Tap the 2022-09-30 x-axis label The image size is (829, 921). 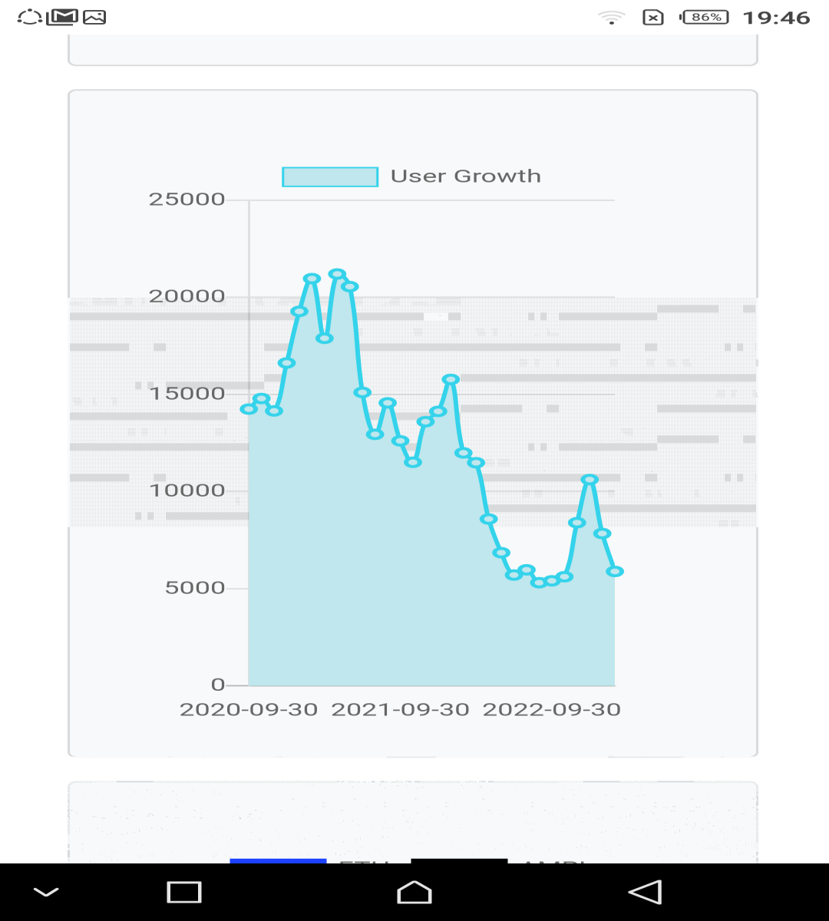click(x=552, y=710)
